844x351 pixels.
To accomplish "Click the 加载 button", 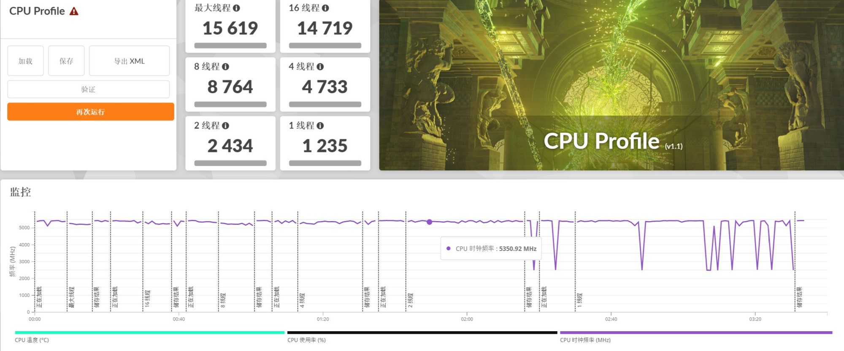I will 25,61.
